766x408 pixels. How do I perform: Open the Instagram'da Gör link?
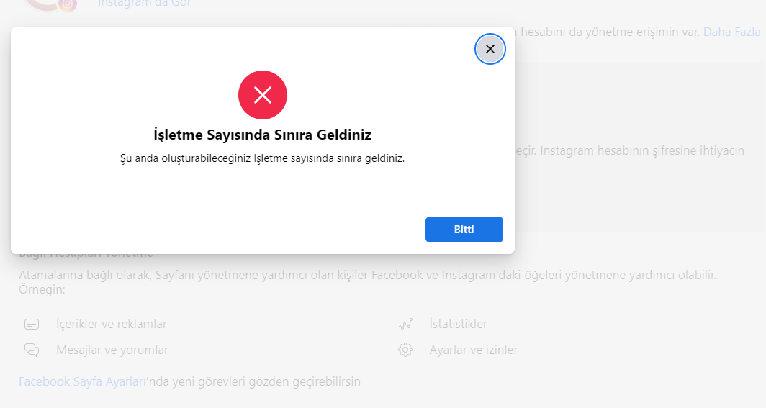point(145,4)
